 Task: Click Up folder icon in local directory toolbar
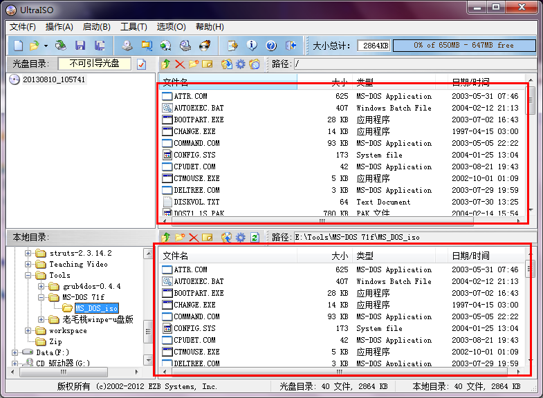166,237
